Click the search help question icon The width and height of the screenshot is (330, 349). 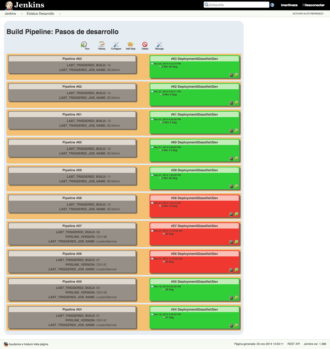272,5
